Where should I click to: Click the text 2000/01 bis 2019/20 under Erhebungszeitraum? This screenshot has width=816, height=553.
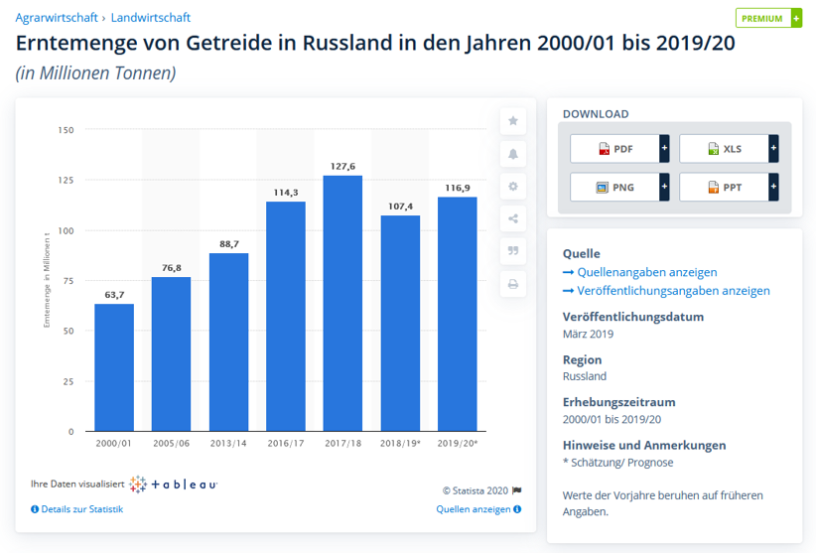click(612, 419)
